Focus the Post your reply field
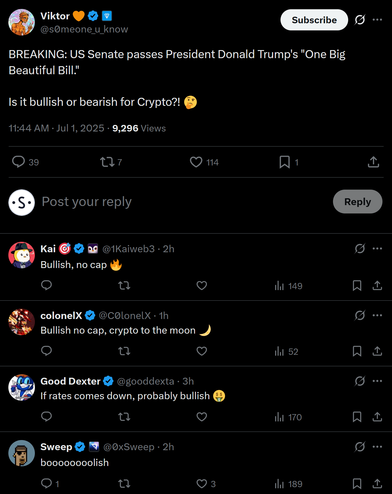Image resolution: width=392 pixels, height=494 pixels. pyautogui.click(x=179, y=202)
